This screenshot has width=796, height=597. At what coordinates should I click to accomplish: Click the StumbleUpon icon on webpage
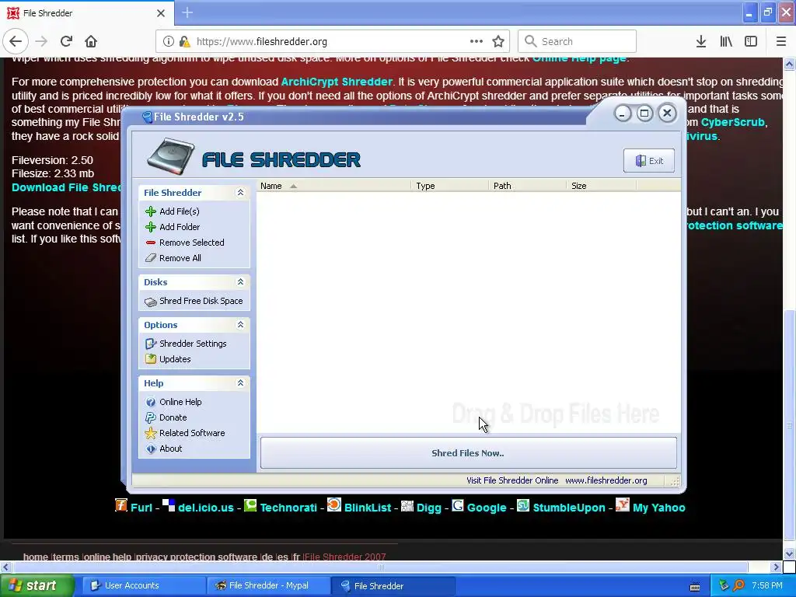point(523,505)
